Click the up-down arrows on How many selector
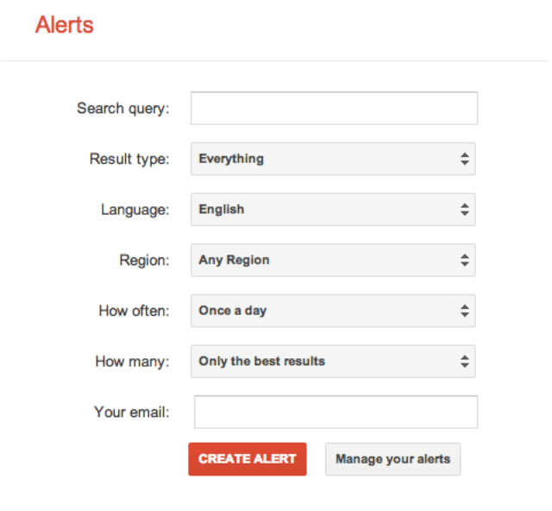The height and width of the screenshot is (511, 552). [x=465, y=361]
